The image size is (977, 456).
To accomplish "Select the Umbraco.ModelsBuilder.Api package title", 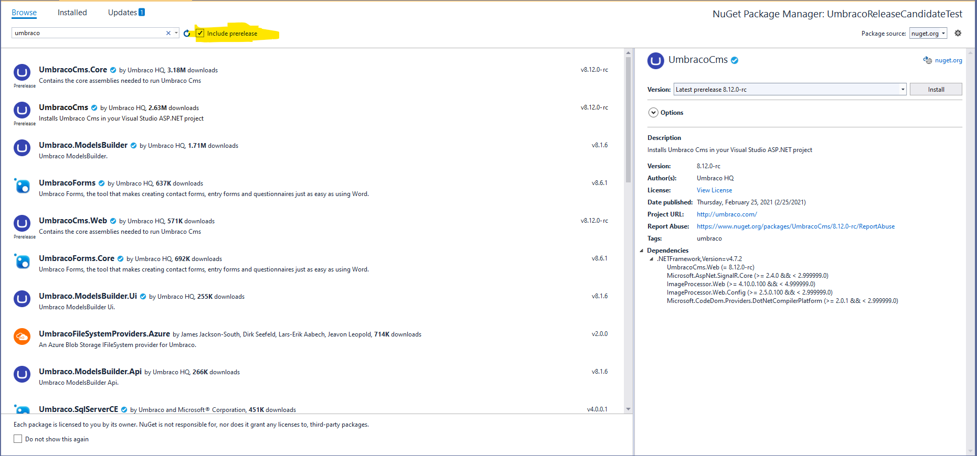I will (x=90, y=372).
